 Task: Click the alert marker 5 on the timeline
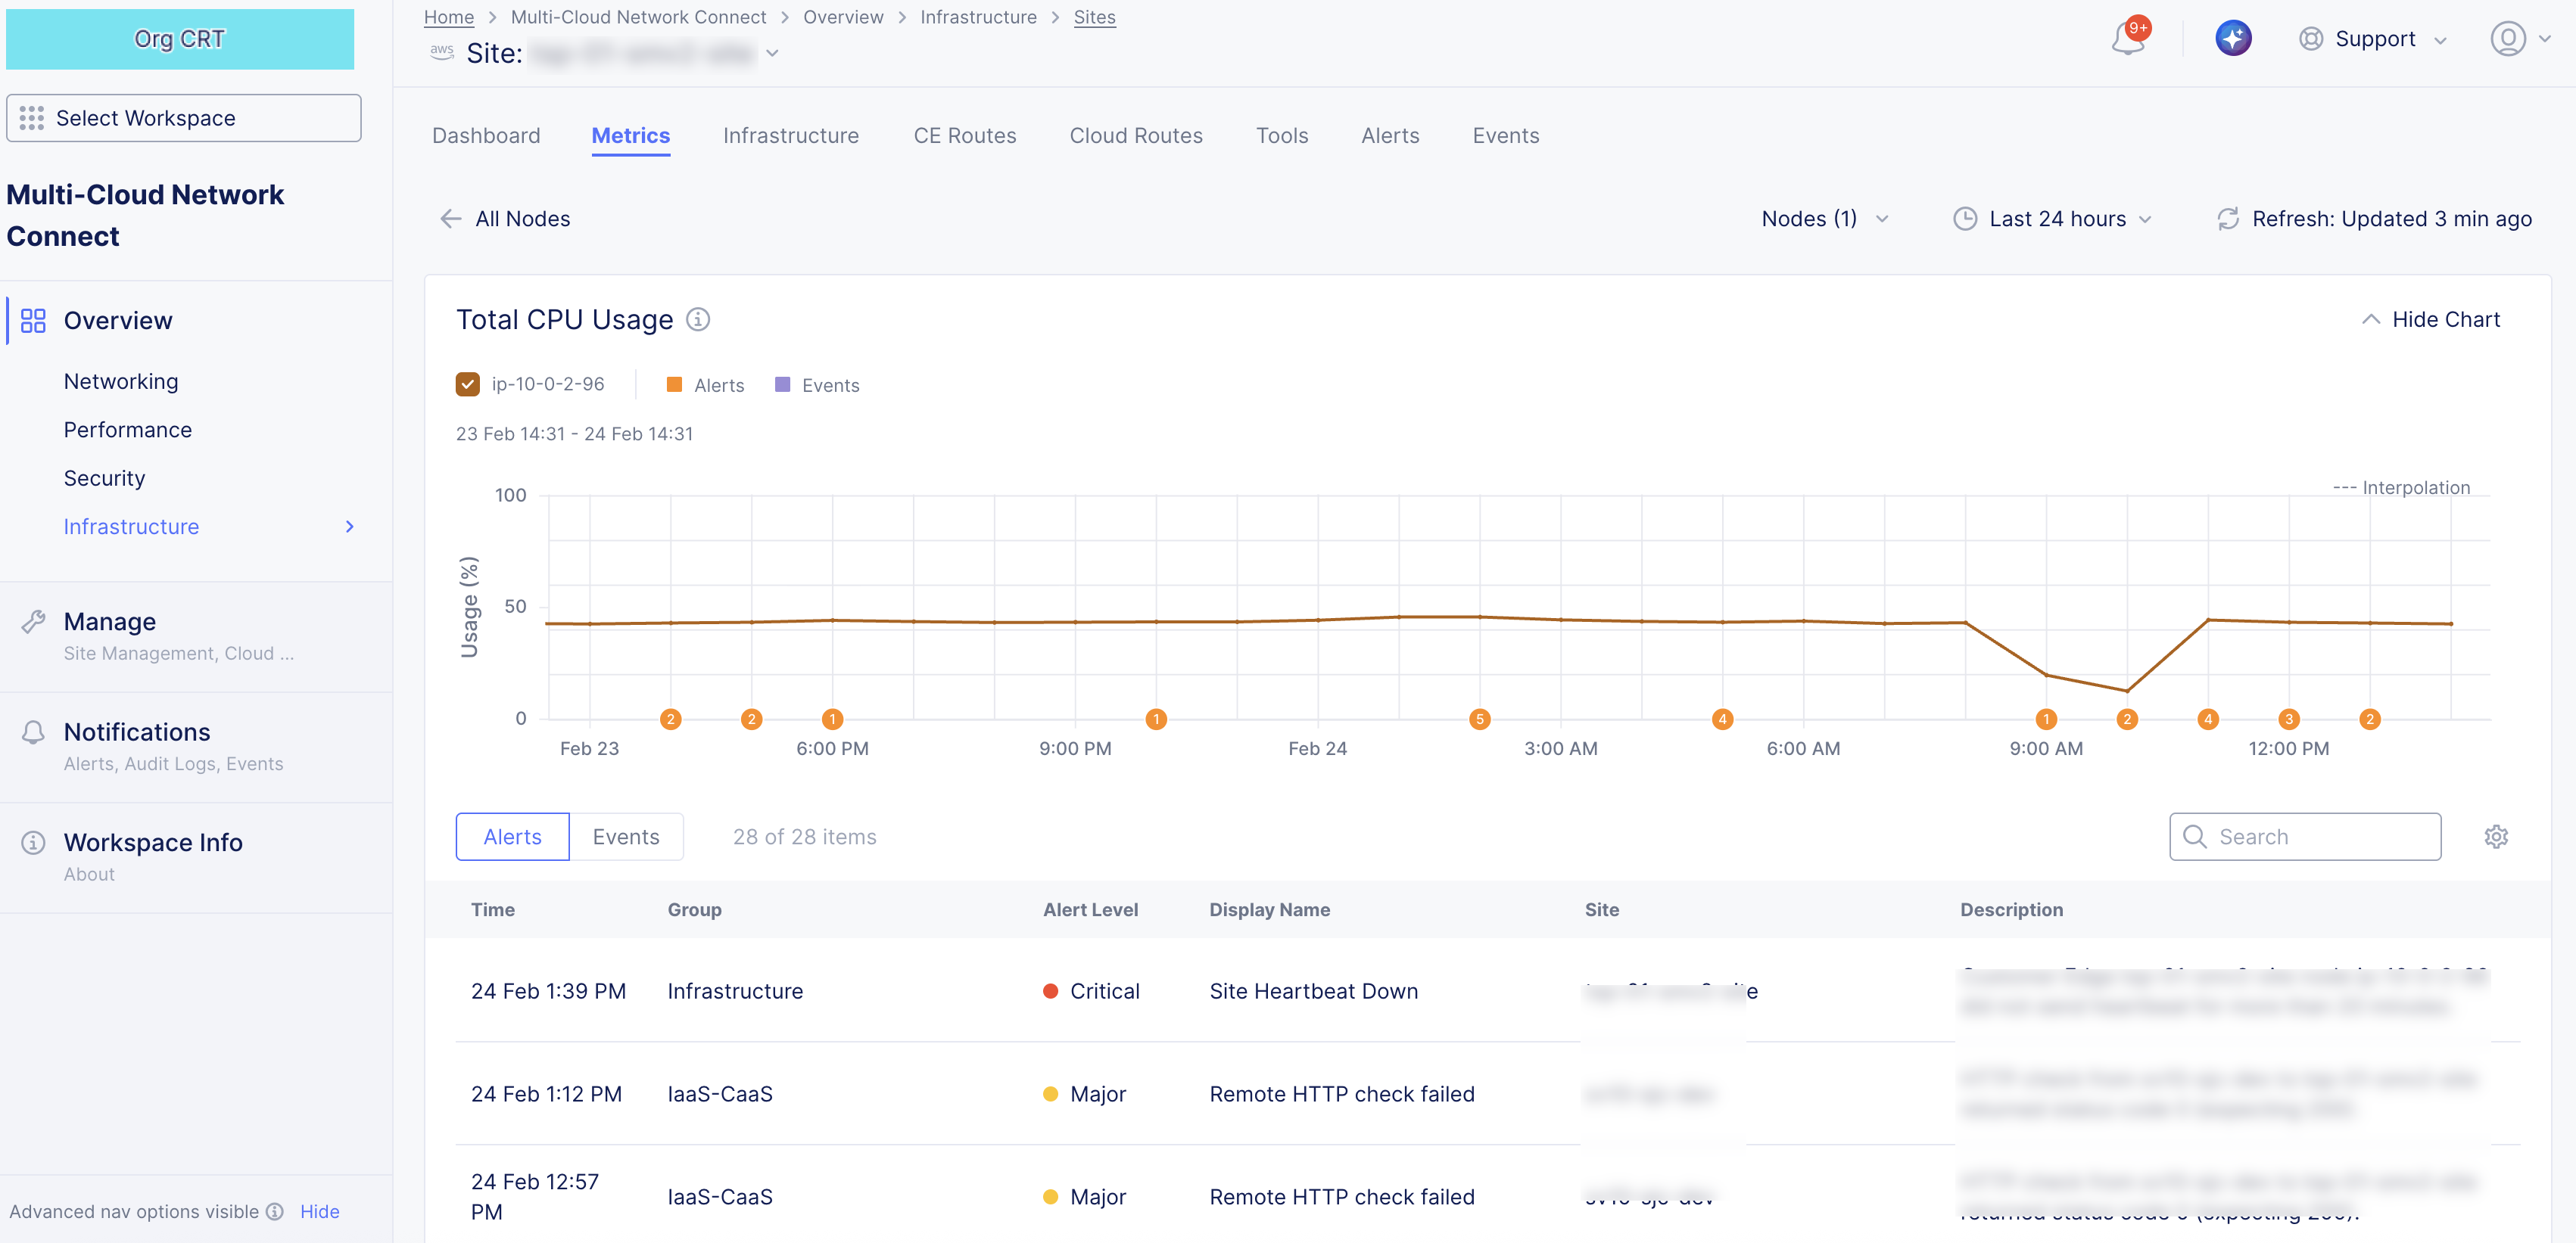(x=1479, y=719)
